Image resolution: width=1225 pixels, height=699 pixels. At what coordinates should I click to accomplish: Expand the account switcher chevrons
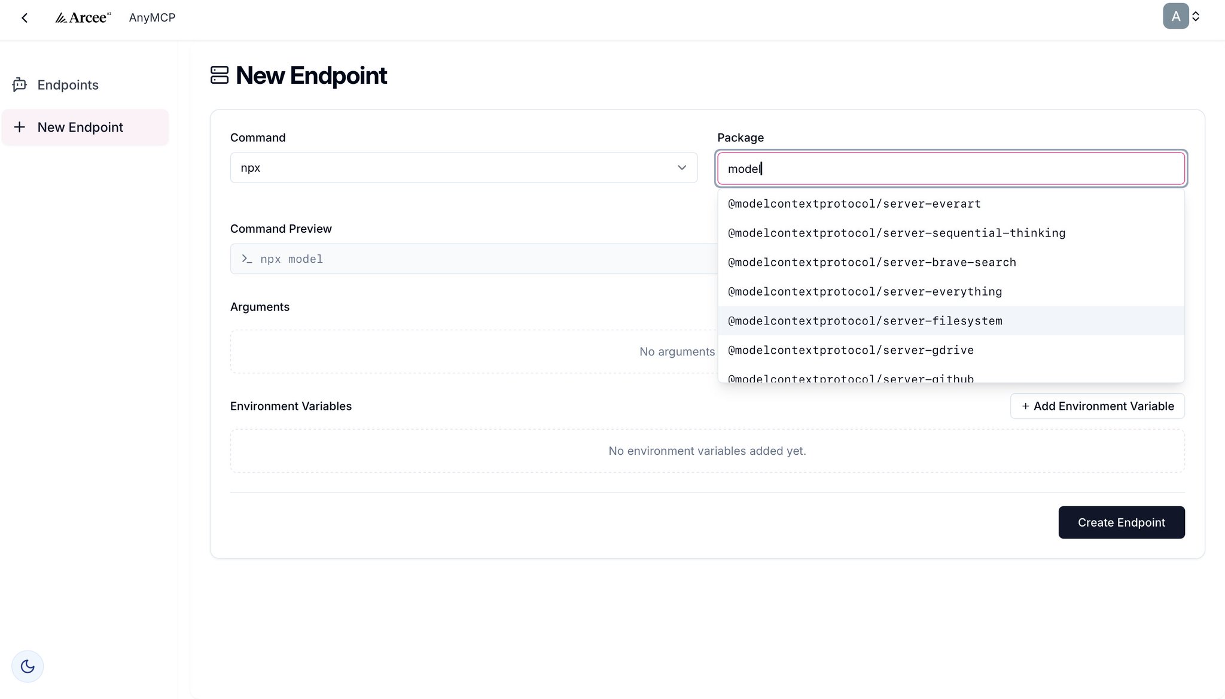point(1196,16)
